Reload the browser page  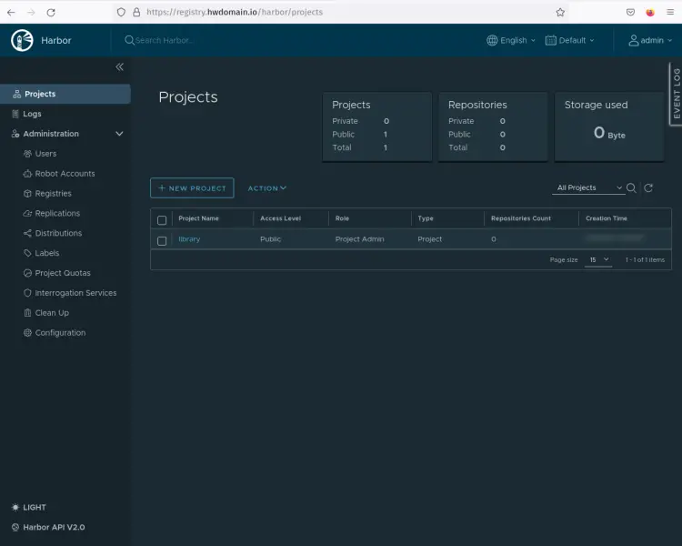pos(50,13)
